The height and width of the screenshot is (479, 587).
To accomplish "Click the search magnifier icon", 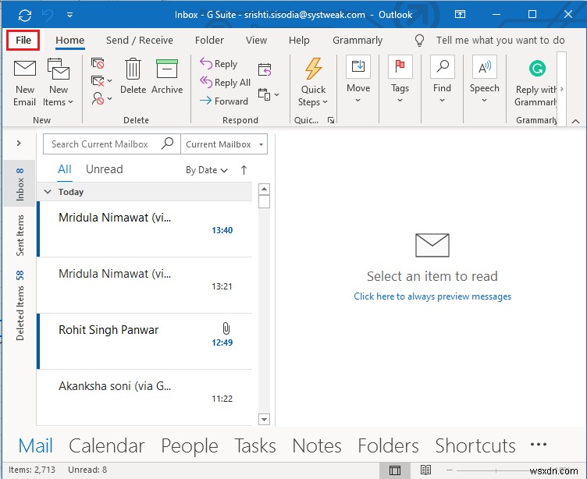I will point(167,143).
